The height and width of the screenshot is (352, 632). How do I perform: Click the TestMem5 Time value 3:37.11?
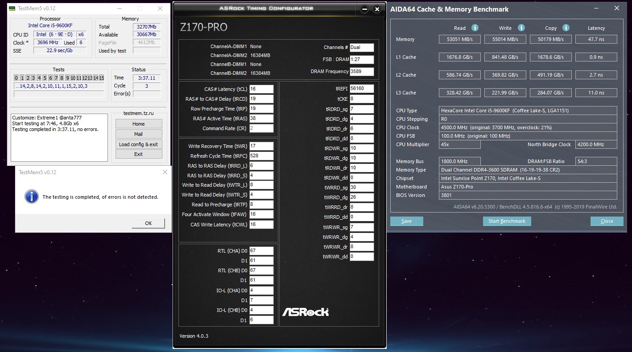click(x=146, y=78)
